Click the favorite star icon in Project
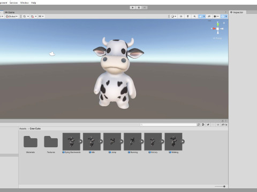The width and height of the screenshot is (257, 192). 218,125
